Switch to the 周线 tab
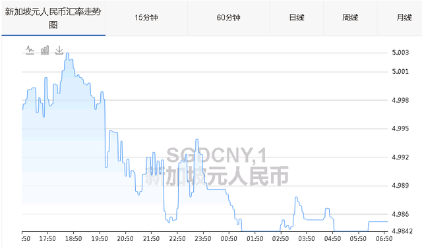 [350, 18]
